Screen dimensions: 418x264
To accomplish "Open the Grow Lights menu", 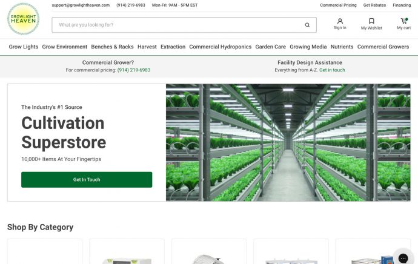I will (24, 47).
